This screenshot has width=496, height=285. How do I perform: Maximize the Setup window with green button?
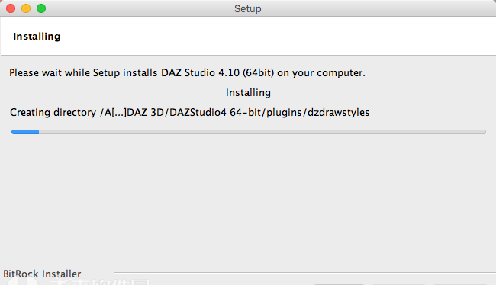[x=41, y=8]
